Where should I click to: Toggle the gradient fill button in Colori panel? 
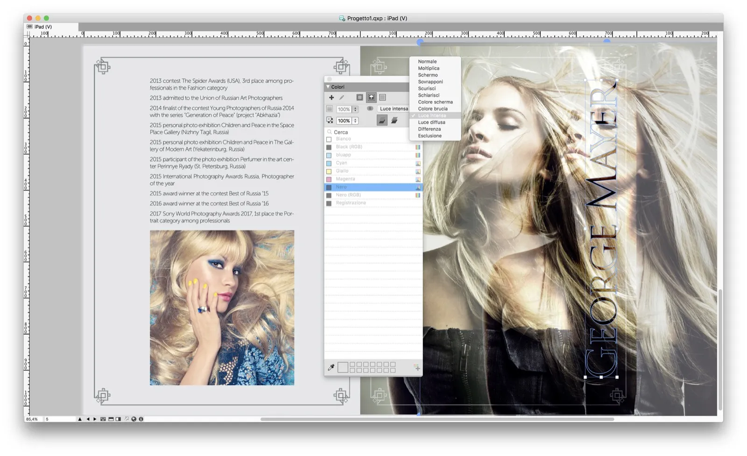point(394,121)
